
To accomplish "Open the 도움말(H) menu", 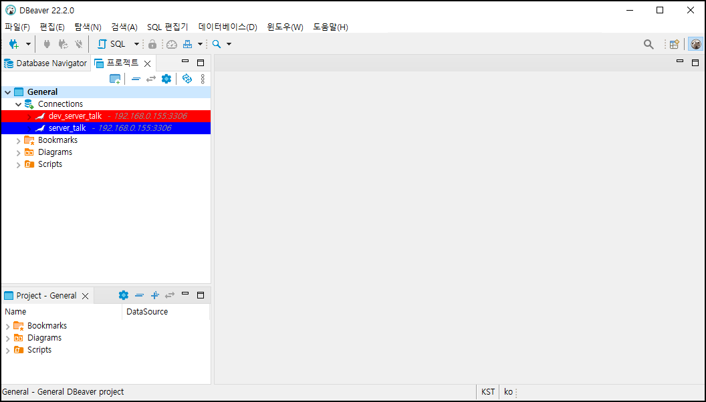I will coord(330,27).
